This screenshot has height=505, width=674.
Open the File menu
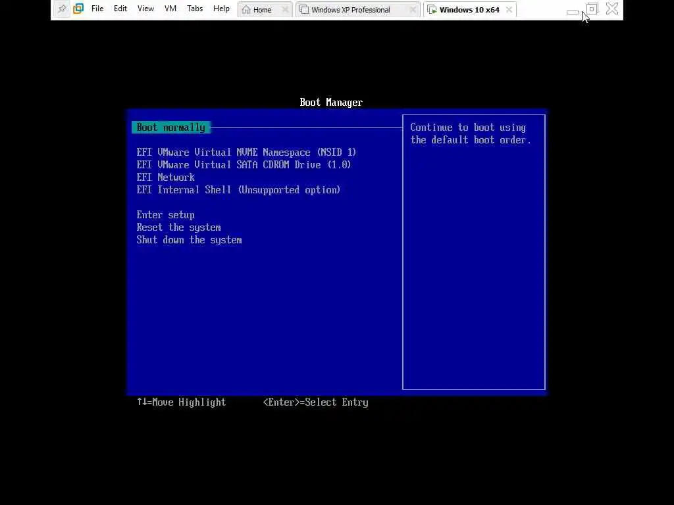click(97, 9)
